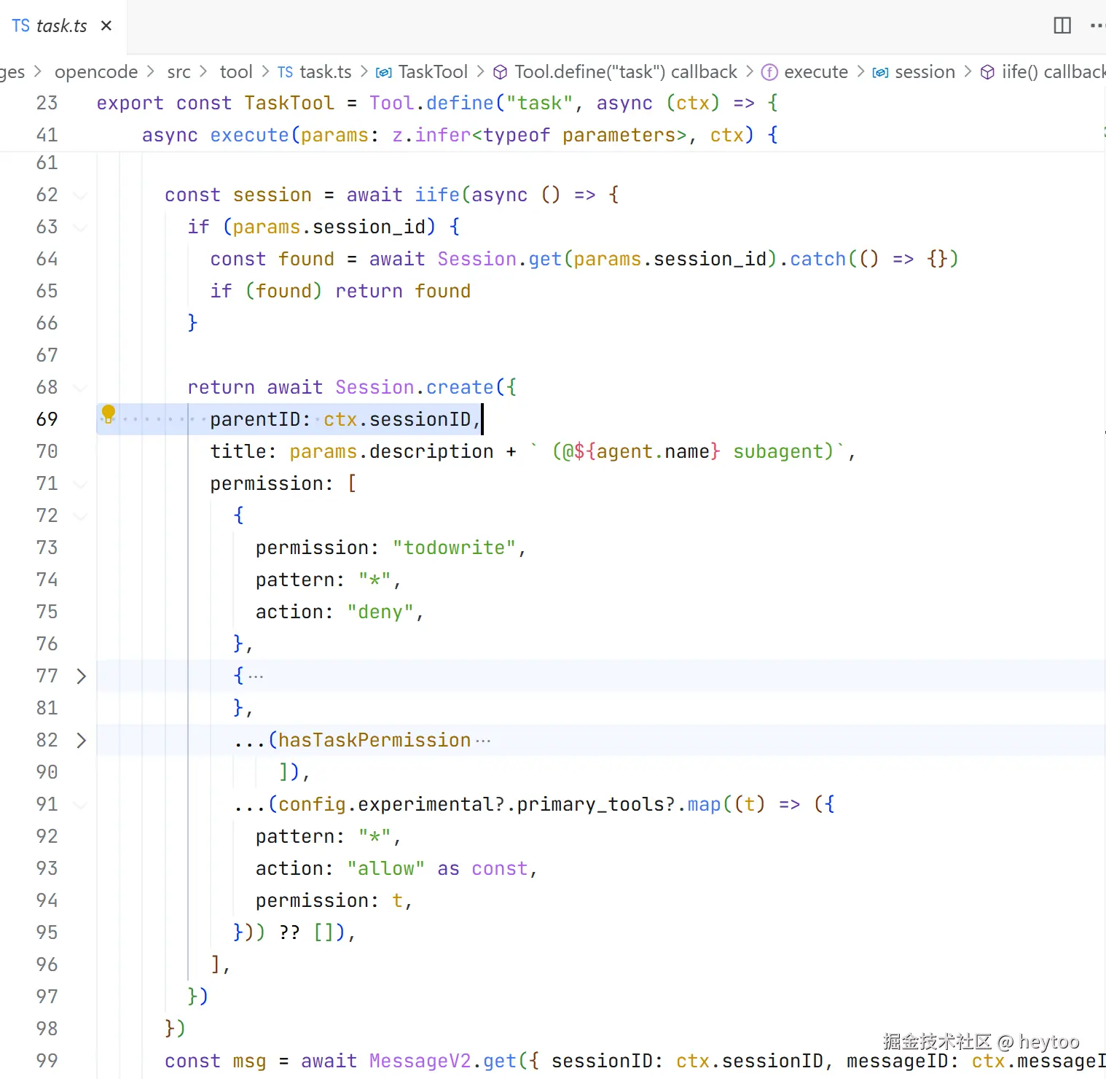Screen dimensions: 1106x1079
Task: Open the src breadcrumb folder
Action: tap(179, 71)
